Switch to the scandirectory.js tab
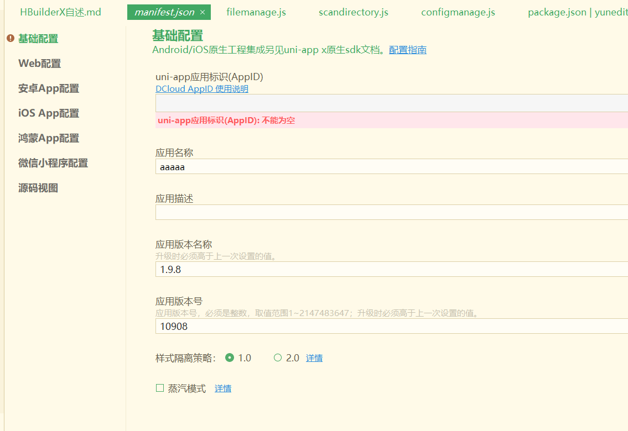The image size is (628, 431). (353, 12)
